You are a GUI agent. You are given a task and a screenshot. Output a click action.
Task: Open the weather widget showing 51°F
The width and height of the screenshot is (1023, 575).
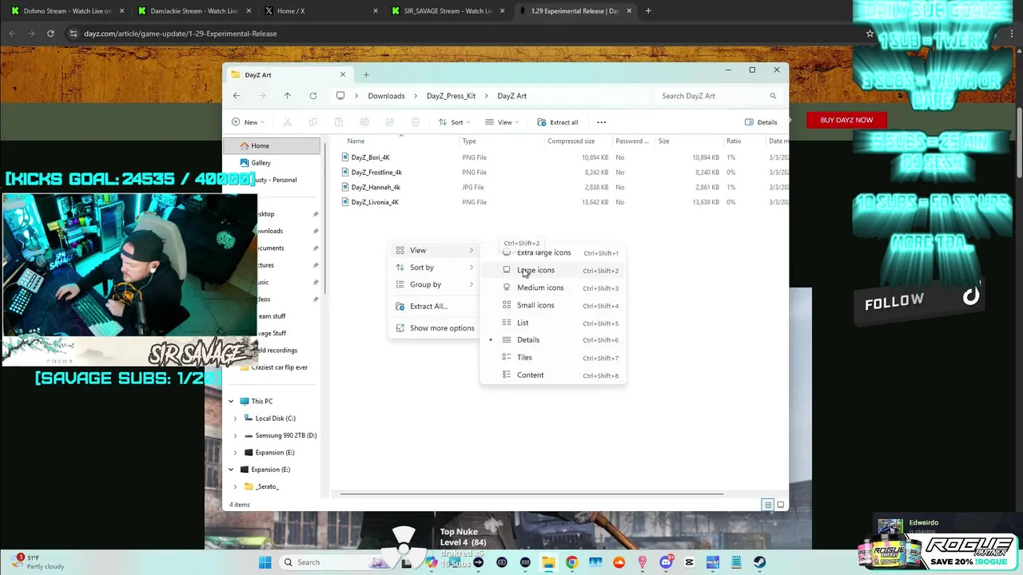point(38,562)
